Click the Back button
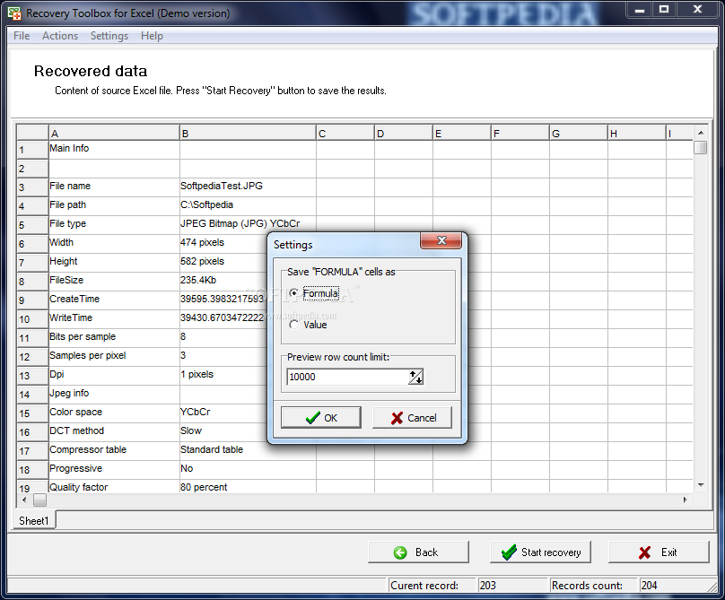Image resolution: width=725 pixels, height=600 pixels. (x=418, y=552)
